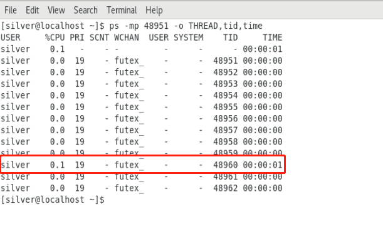Click the WCHAN column header
The width and height of the screenshot is (383, 244).
(127, 38)
